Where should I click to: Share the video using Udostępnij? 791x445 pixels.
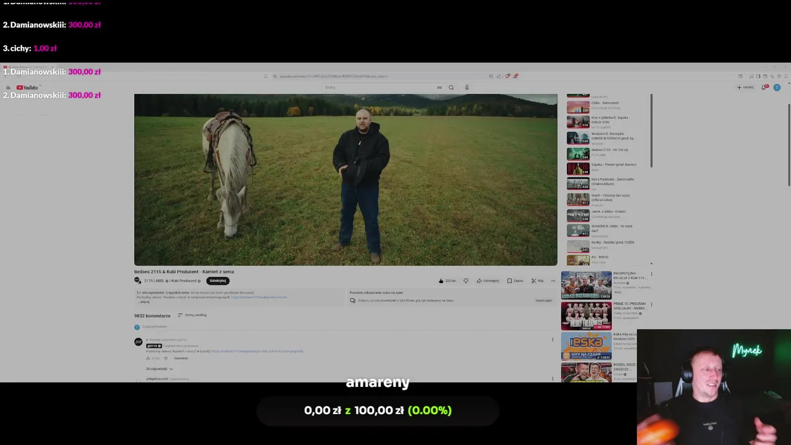(x=488, y=281)
